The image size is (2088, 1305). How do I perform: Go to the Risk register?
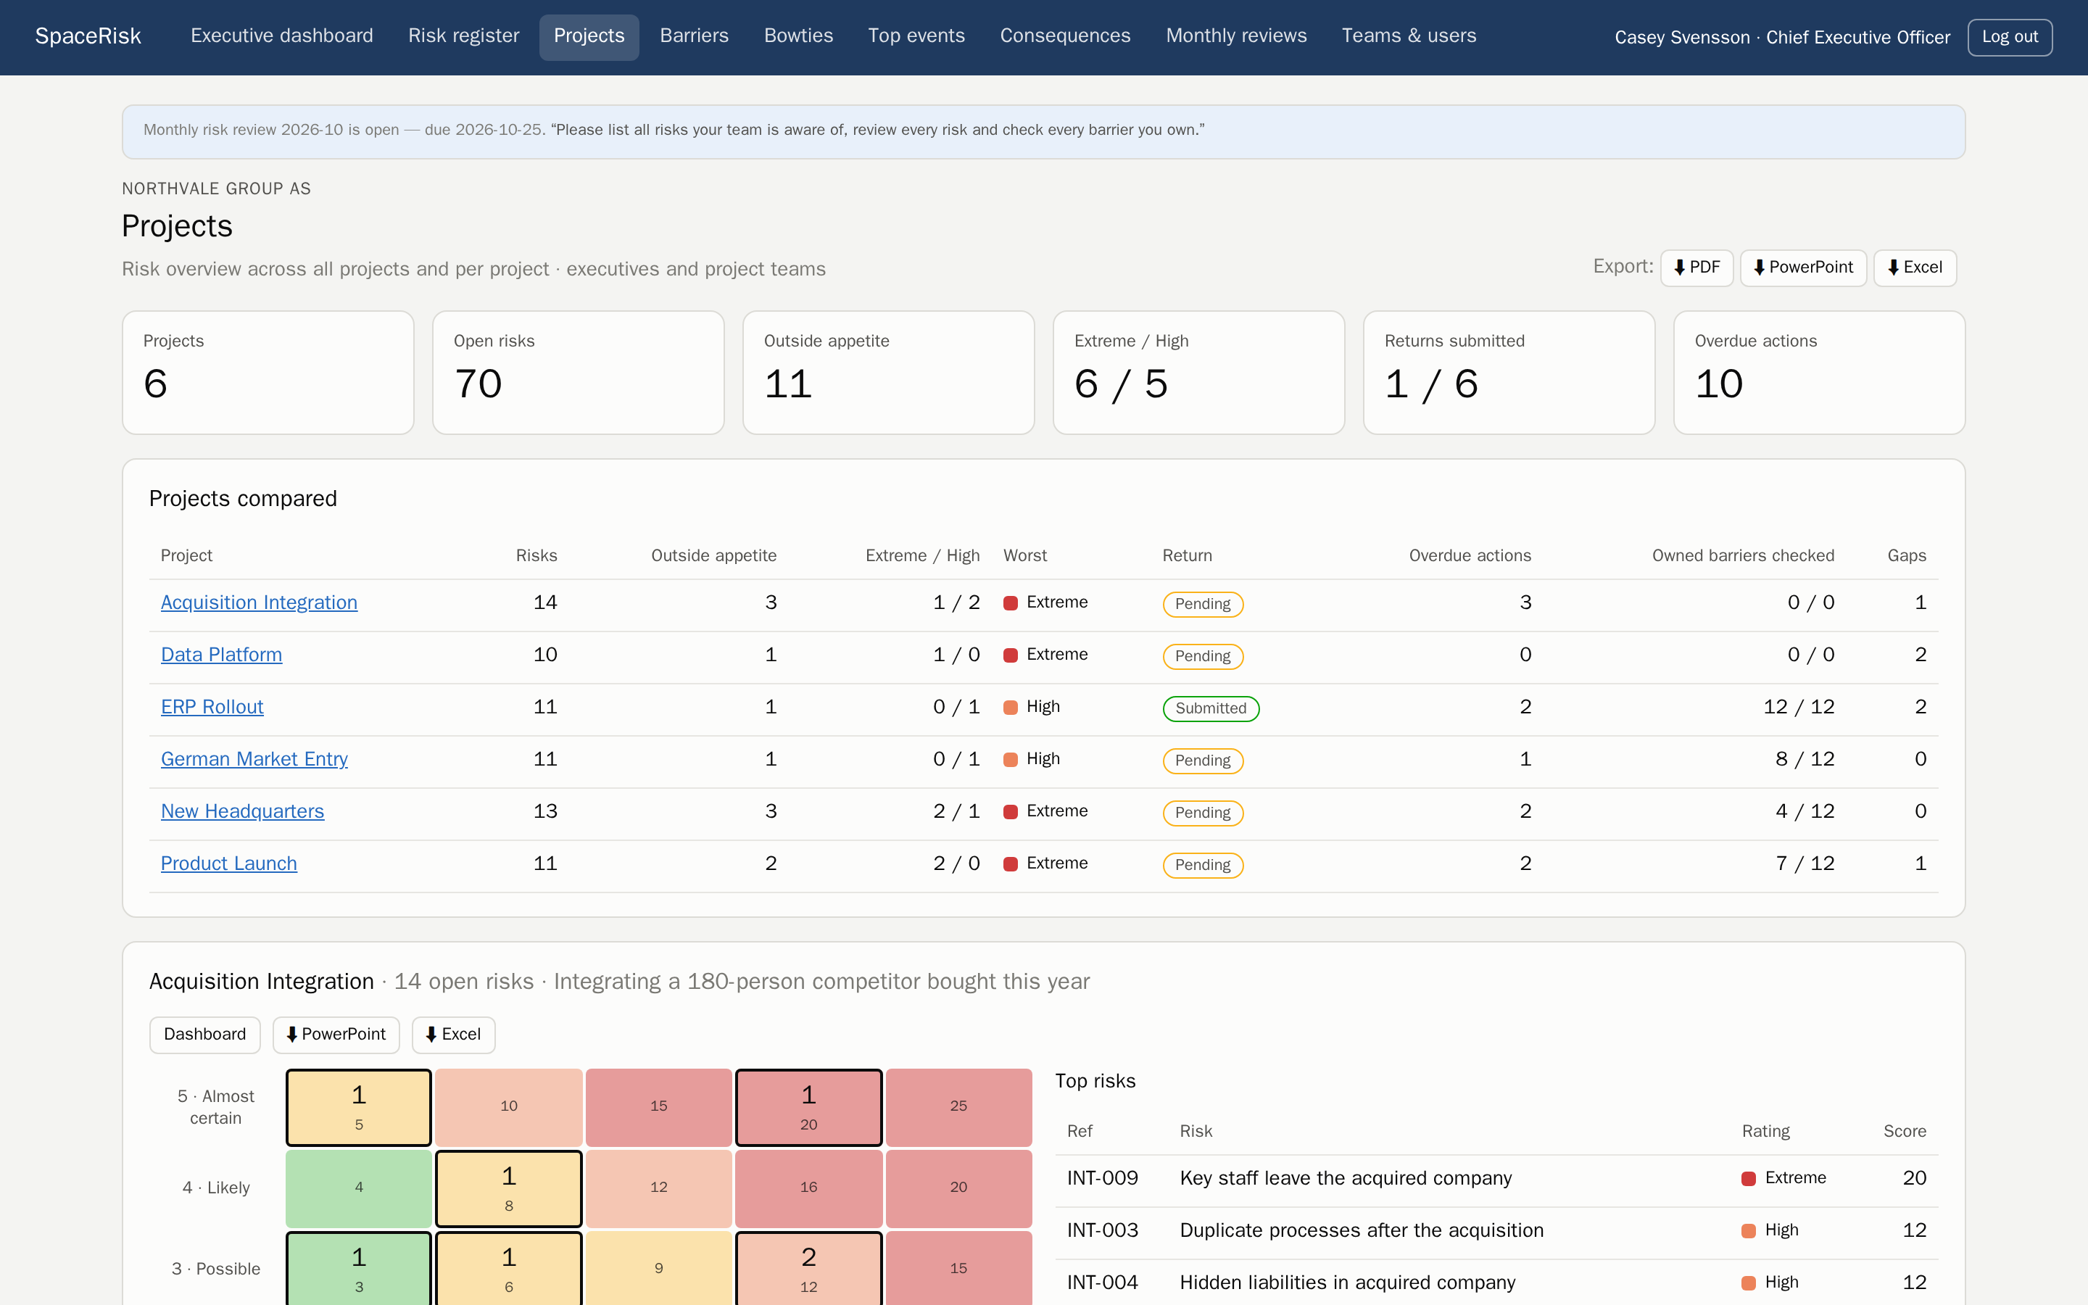(463, 36)
